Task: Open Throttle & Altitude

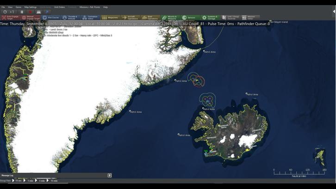Action: pos(70,18)
